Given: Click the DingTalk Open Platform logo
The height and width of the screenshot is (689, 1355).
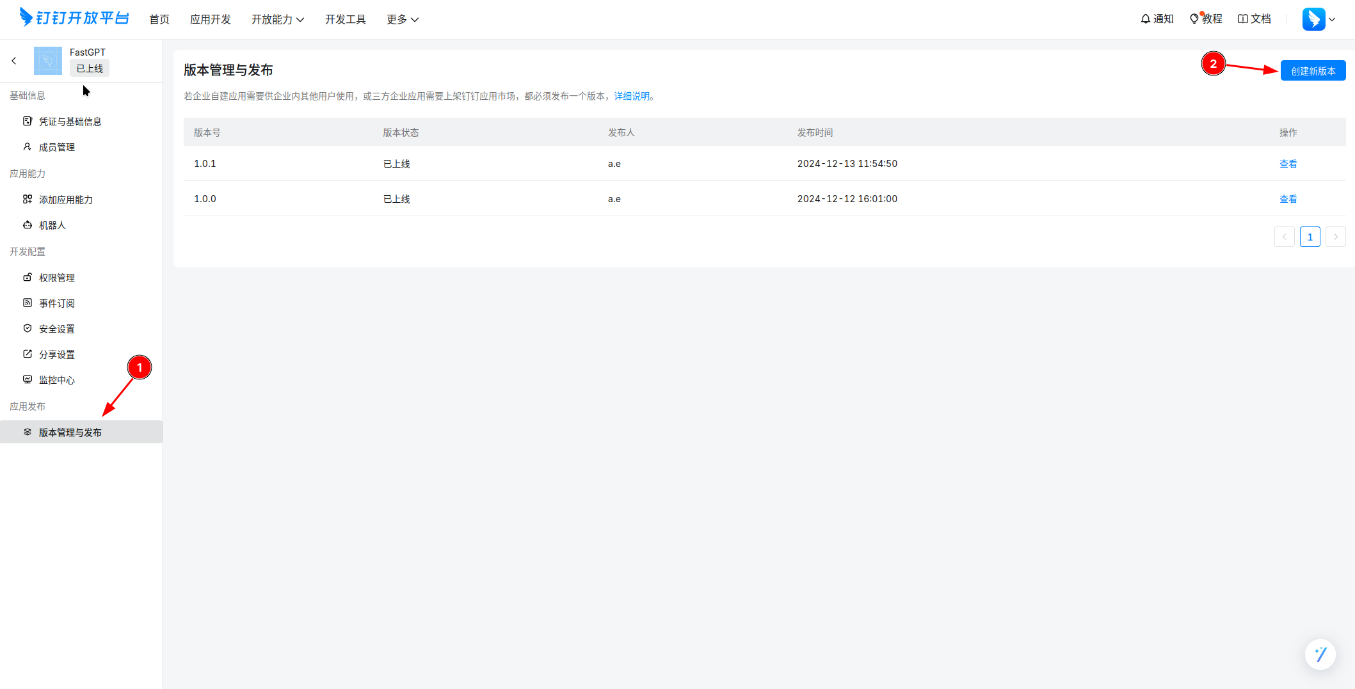Looking at the screenshot, I should click(74, 18).
